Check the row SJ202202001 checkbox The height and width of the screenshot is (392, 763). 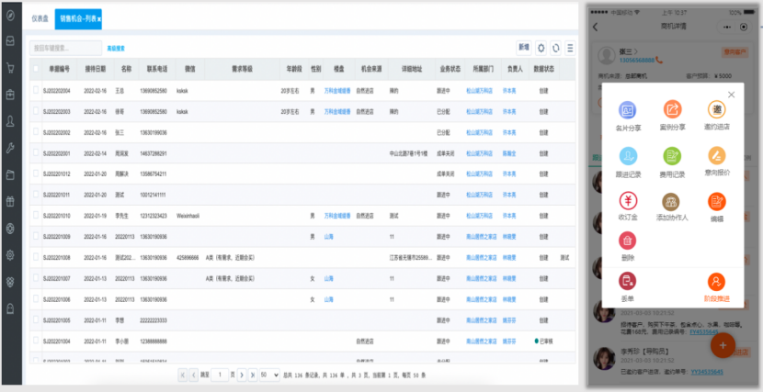36,152
